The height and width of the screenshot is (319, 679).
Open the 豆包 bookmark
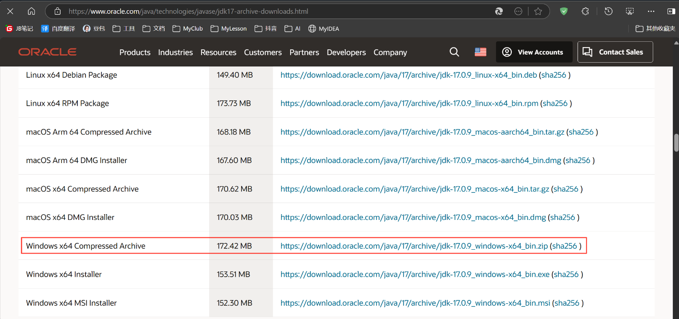click(94, 28)
